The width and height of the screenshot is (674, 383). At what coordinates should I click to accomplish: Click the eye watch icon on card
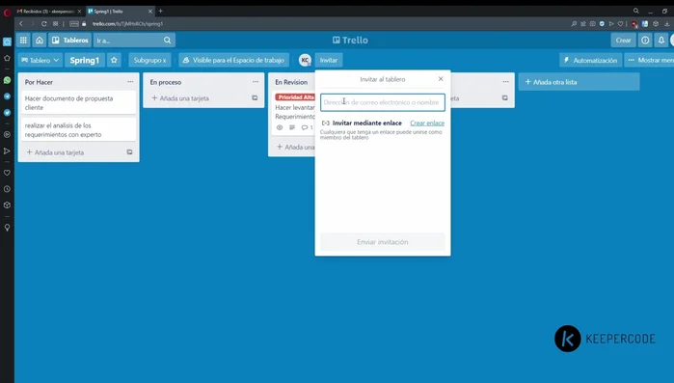tap(280, 127)
